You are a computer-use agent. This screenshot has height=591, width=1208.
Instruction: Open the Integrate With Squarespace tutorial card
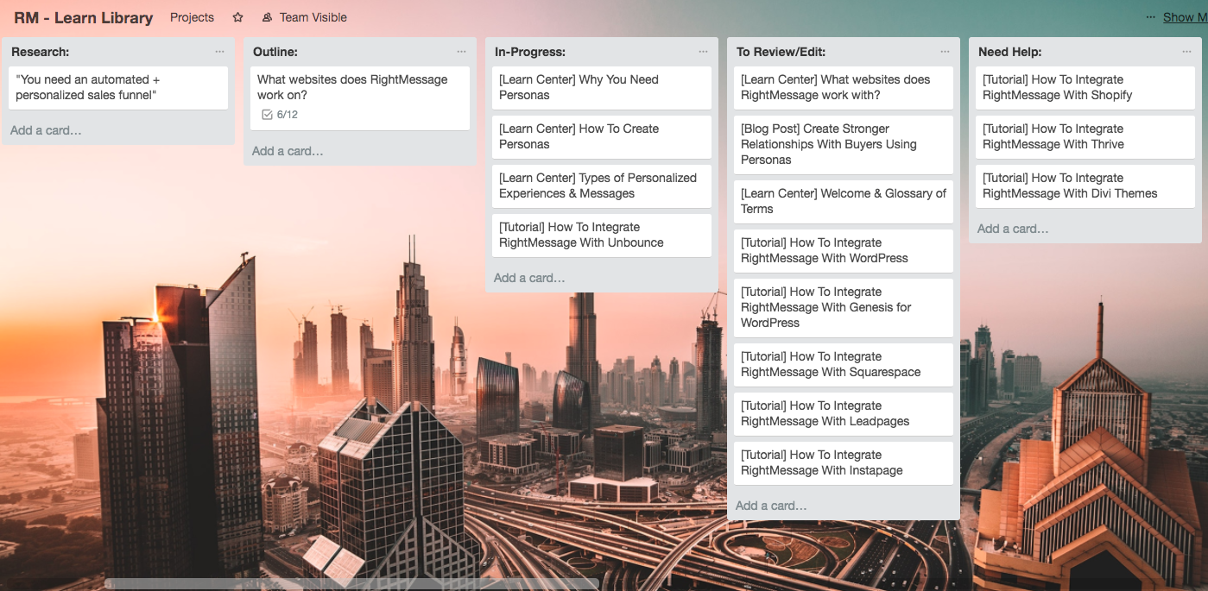pos(844,365)
